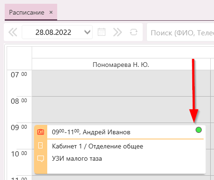Viewport: 214px width, 180px height.
Task: Click the 09 00 time label
Action: 19,127
